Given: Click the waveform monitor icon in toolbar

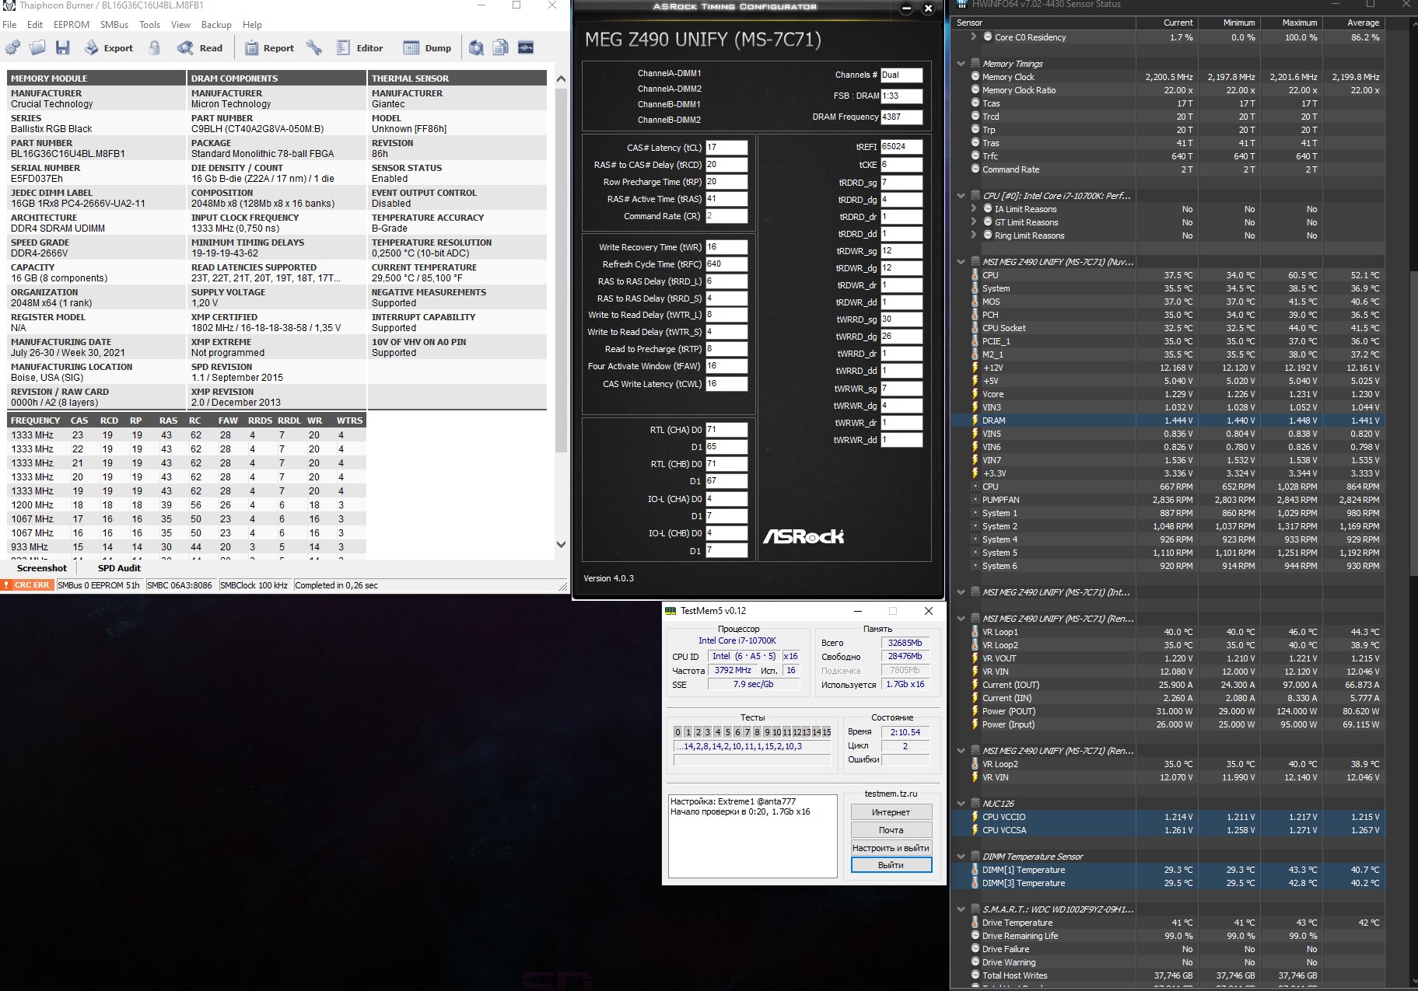Looking at the screenshot, I should point(526,48).
